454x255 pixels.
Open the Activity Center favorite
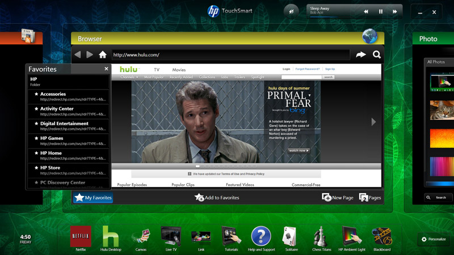(68, 111)
